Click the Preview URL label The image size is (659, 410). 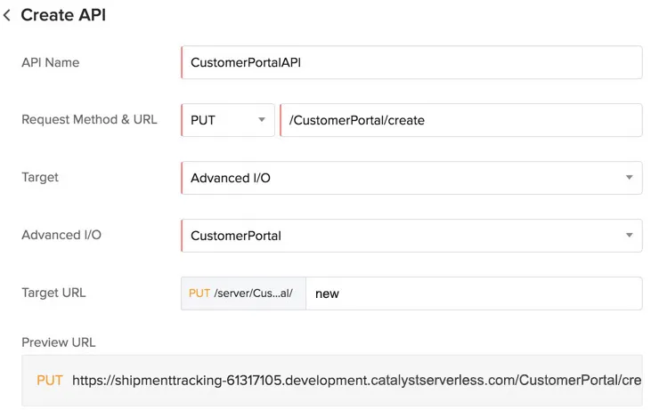(x=59, y=342)
